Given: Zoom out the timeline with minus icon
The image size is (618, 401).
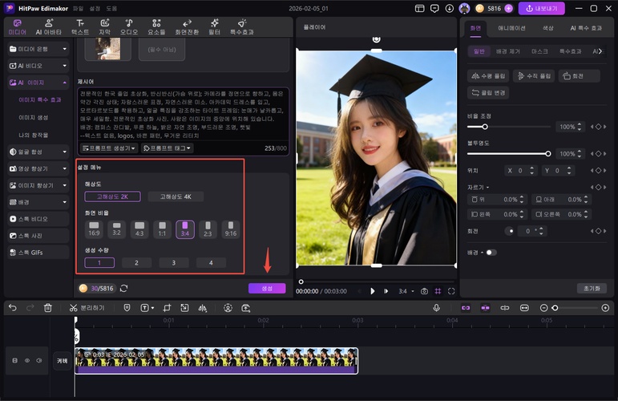Looking at the screenshot, I should (x=543, y=308).
